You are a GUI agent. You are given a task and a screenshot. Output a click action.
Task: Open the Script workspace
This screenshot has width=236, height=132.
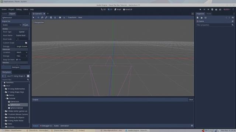coord(118,10)
